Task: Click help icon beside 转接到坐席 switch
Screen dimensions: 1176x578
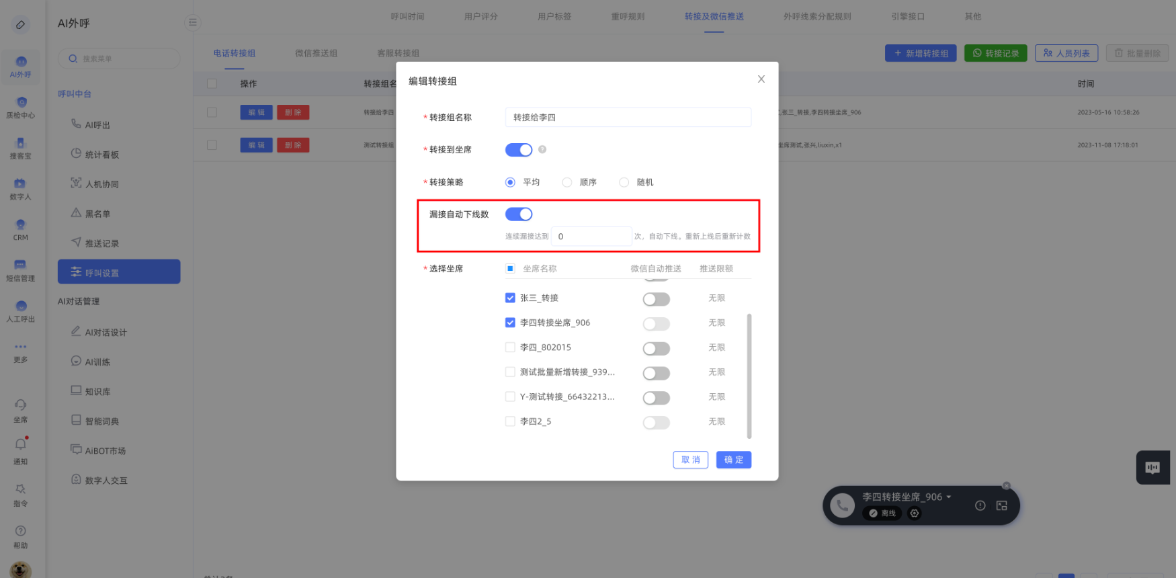Action: click(542, 150)
